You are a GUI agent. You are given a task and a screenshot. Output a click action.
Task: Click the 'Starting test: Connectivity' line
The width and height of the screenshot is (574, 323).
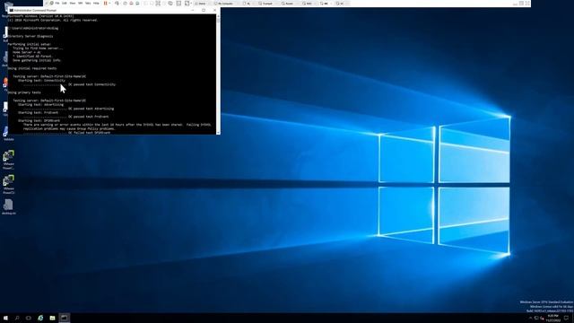click(41, 80)
